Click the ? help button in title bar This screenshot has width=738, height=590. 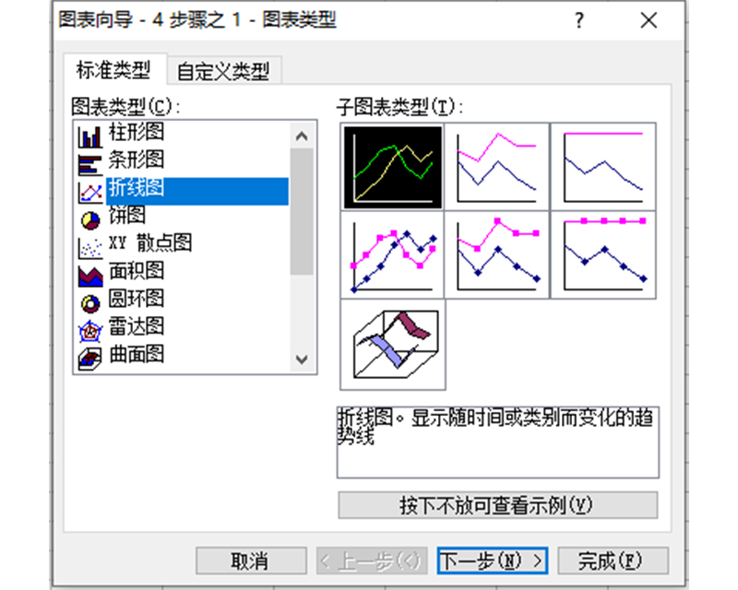(x=579, y=20)
